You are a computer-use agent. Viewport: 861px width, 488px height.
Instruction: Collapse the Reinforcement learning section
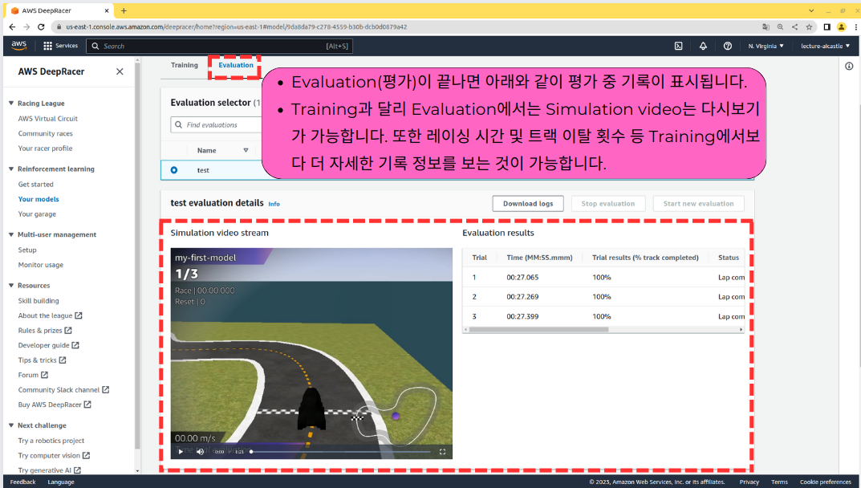[x=11, y=169]
